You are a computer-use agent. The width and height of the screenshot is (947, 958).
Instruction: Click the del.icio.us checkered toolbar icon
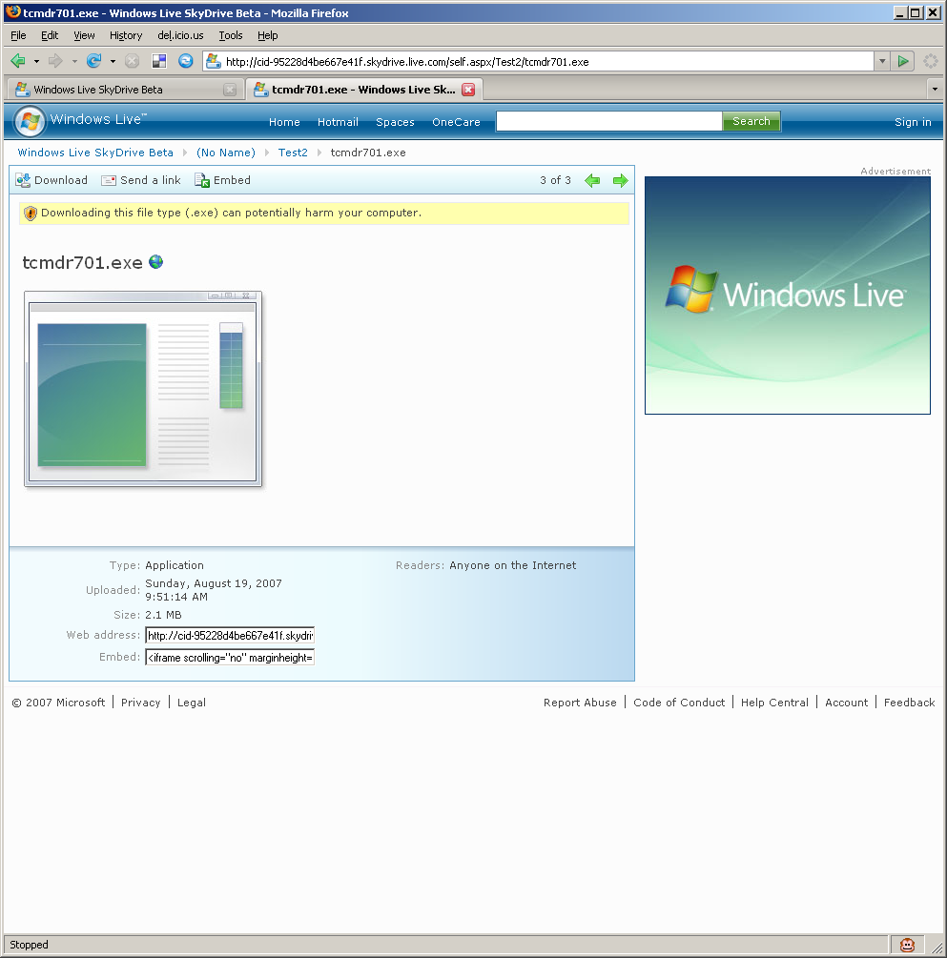click(x=159, y=61)
